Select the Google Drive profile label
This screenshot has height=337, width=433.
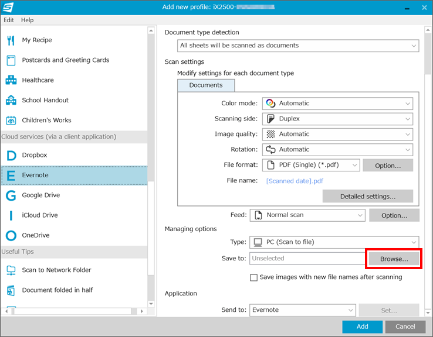coord(41,195)
